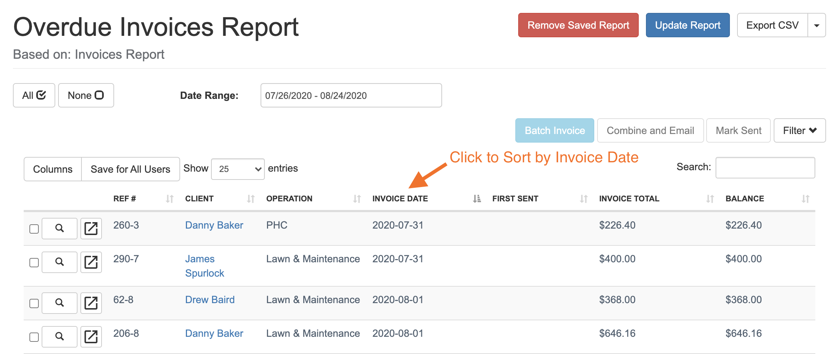Click the Columns button

click(53, 169)
